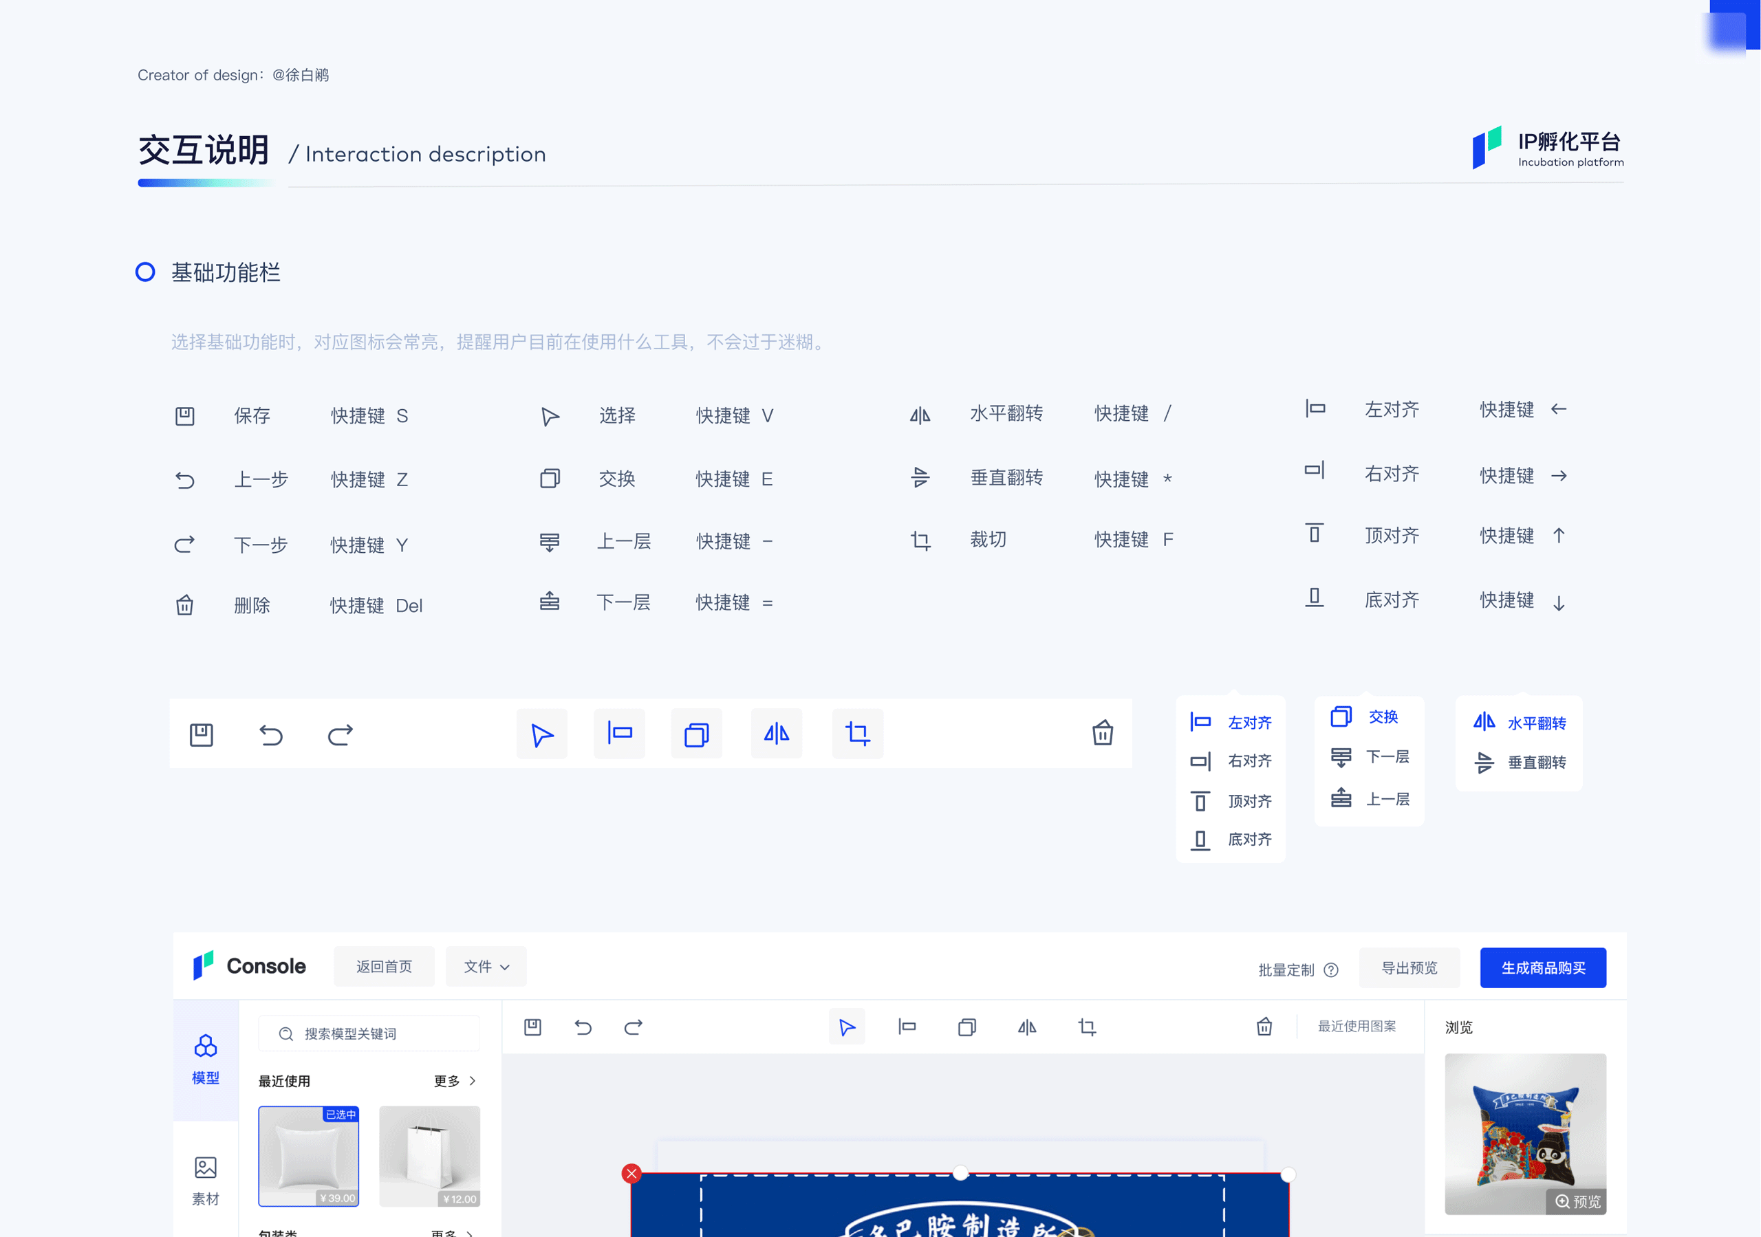Click the 交换 icon in the layer popover

tap(1341, 716)
